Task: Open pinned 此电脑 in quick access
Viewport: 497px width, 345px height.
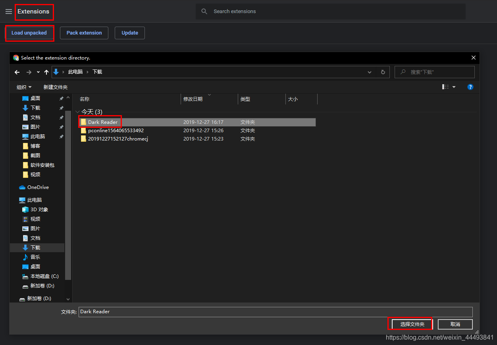Action: click(x=37, y=137)
